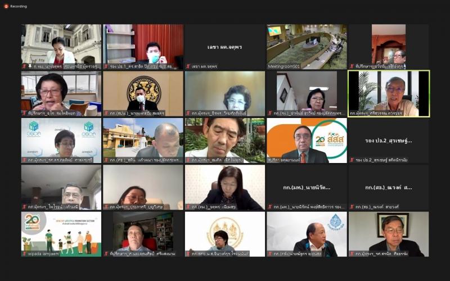Select the สสส 20-year logo participant tile
This screenshot has height=281, width=450.
pyautogui.click(x=307, y=140)
